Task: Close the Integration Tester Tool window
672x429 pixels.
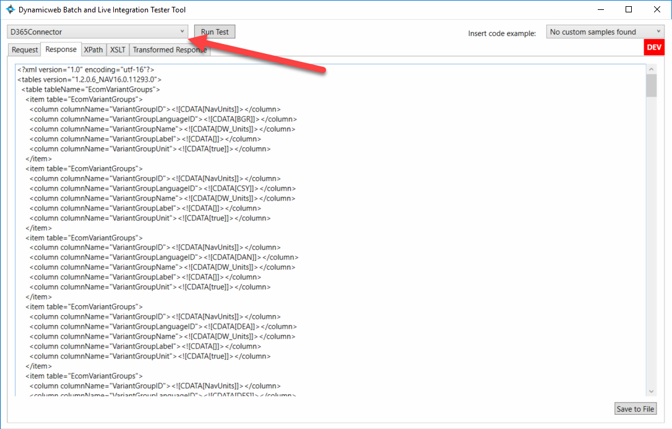Action: [x=657, y=10]
